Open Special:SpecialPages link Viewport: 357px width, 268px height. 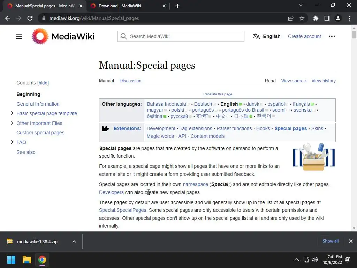[122, 210]
